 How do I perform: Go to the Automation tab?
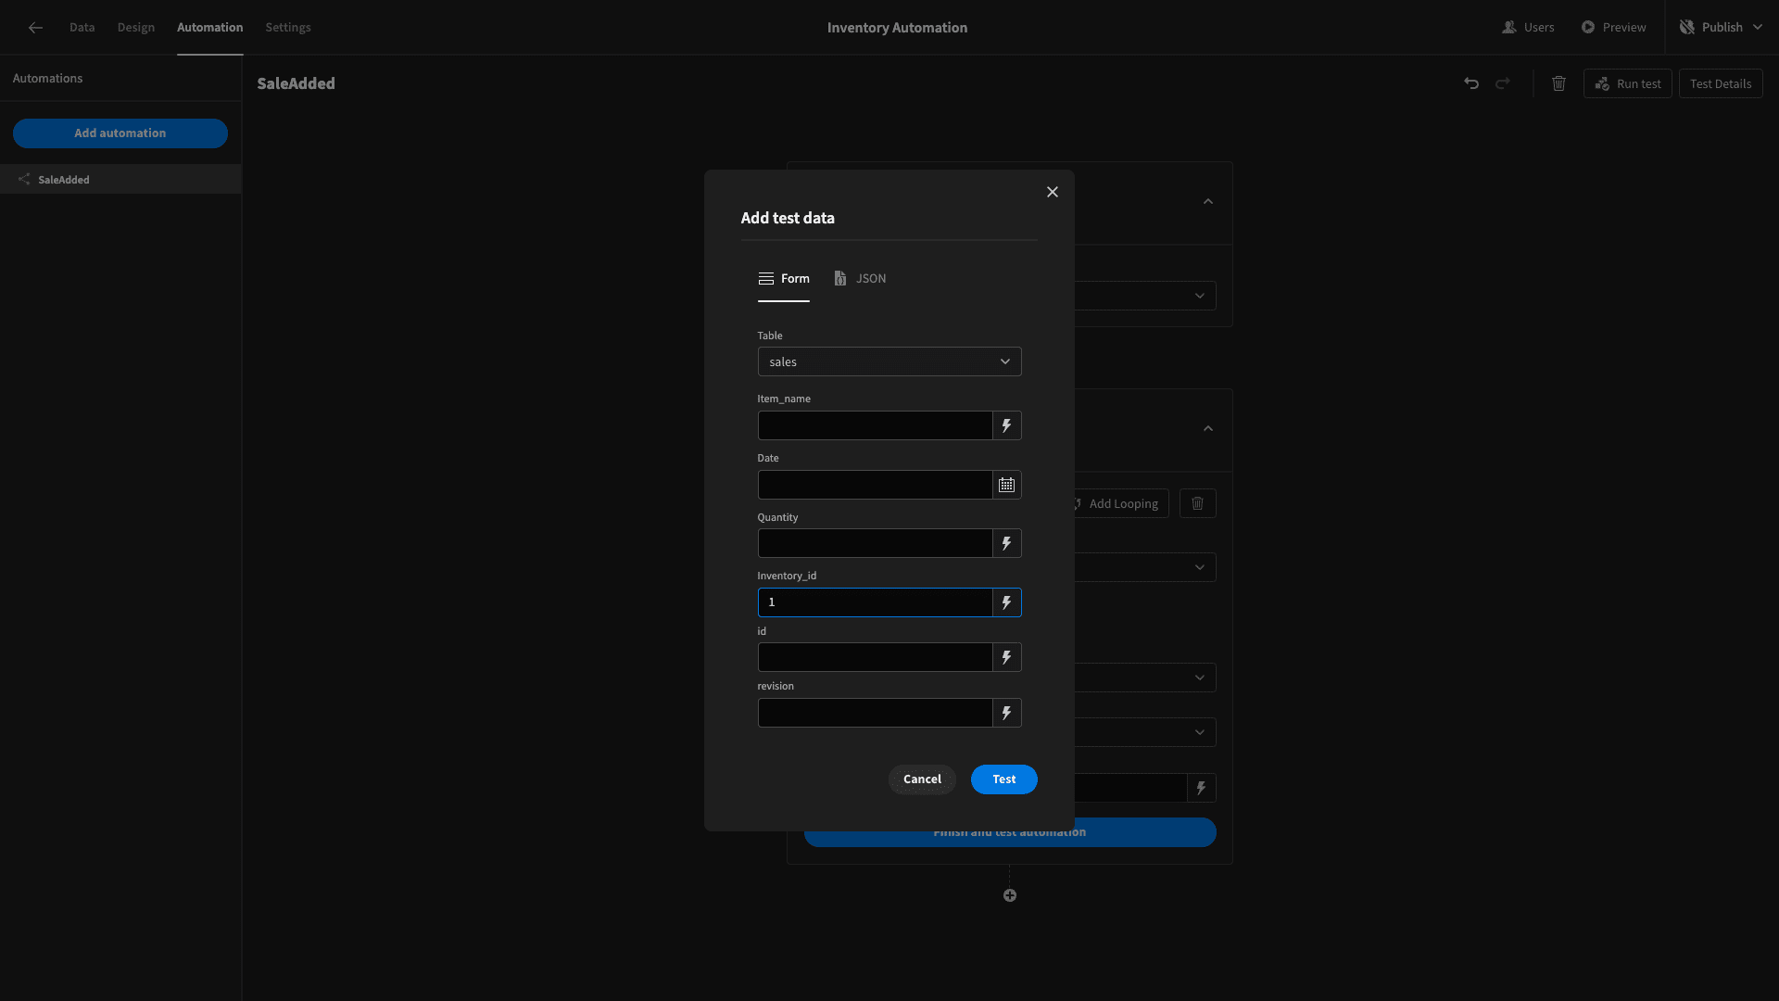pos(210,28)
